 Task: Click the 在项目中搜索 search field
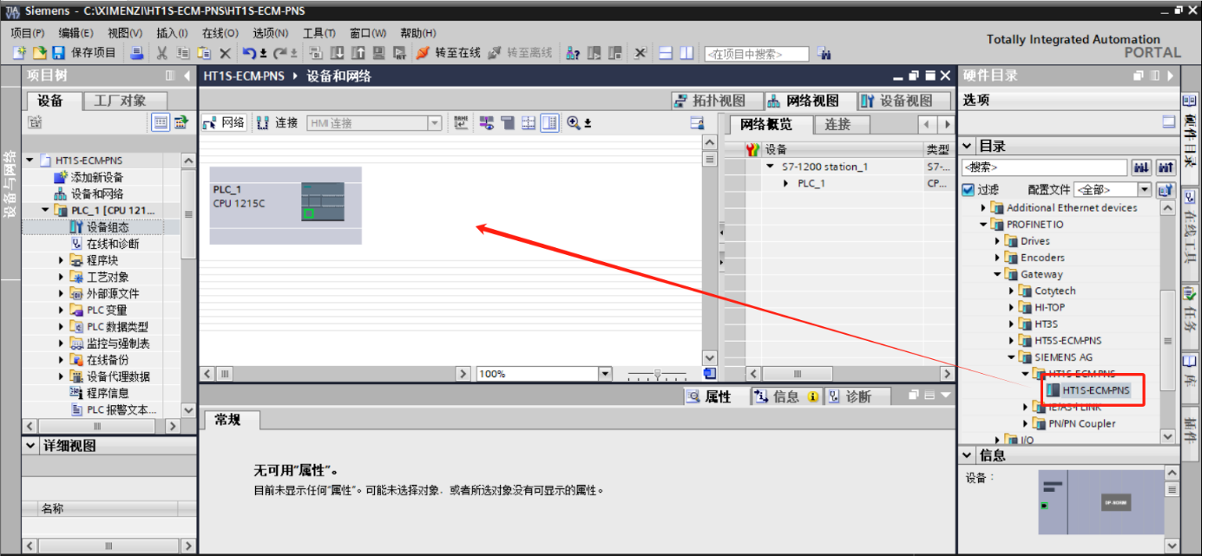[756, 54]
